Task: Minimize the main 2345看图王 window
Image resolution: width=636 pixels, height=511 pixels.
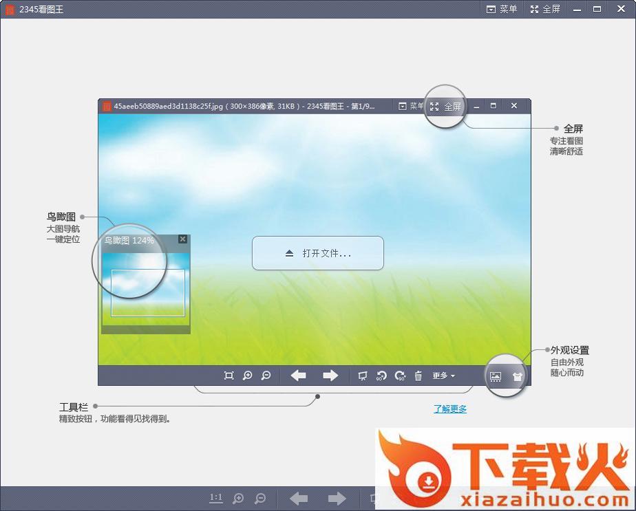Action: point(577,9)
